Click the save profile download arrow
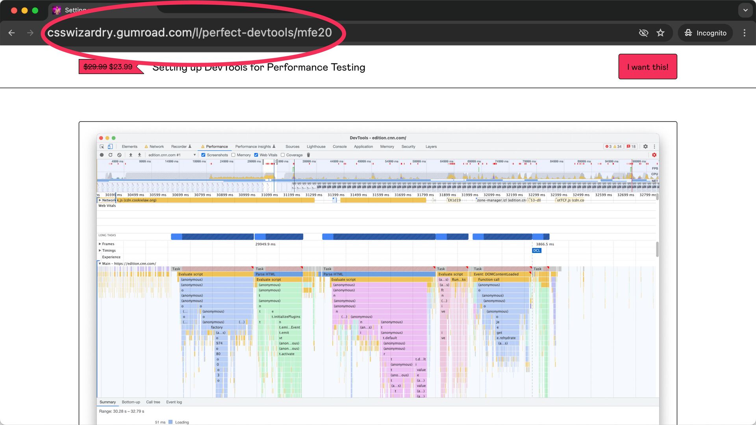This screenshot has height=425, width=756. pos(139,155)
